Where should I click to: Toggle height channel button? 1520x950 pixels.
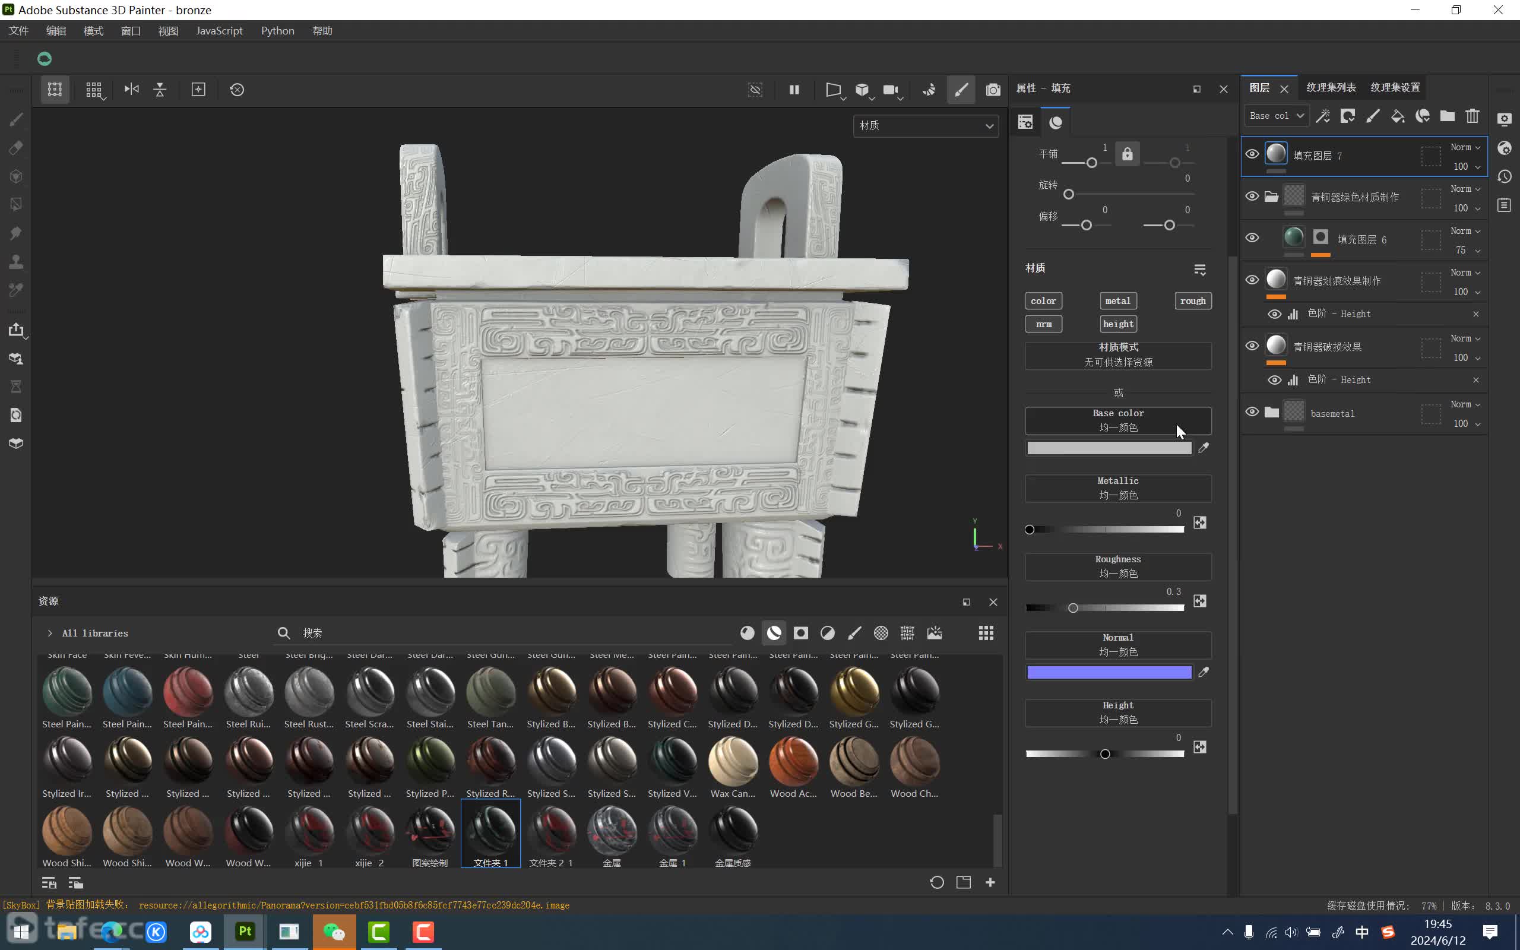click(x=1118, y=324)
